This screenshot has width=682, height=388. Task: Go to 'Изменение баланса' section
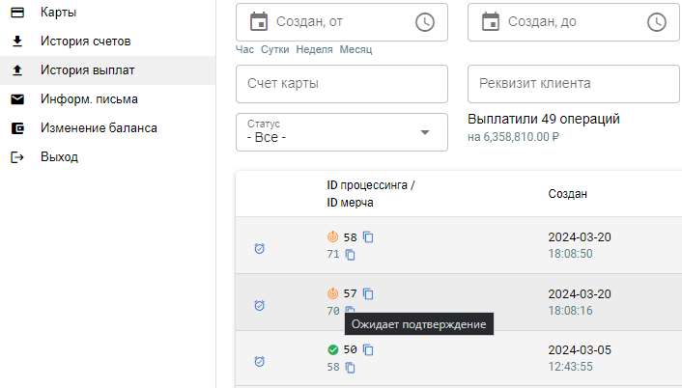coord(98,128)
